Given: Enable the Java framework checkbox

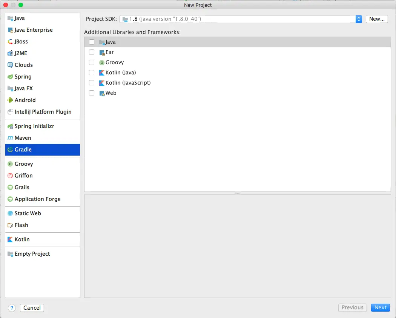Looking at the screenshot, I should point(92,42).
